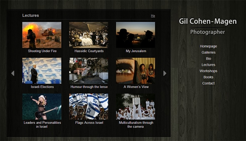
Task: Open the A Women's View thumbnail
Action: pos(135,71)
